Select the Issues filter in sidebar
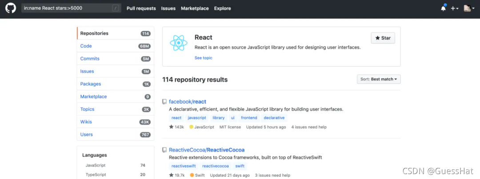The height and width of the screenshot is (179, 480). tap(116, 72)
